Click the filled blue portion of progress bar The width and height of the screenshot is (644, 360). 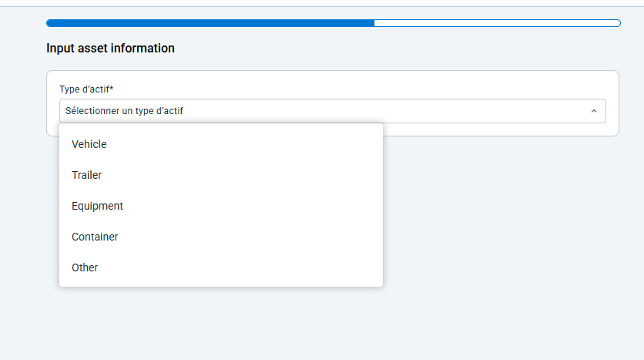point(210,23)
